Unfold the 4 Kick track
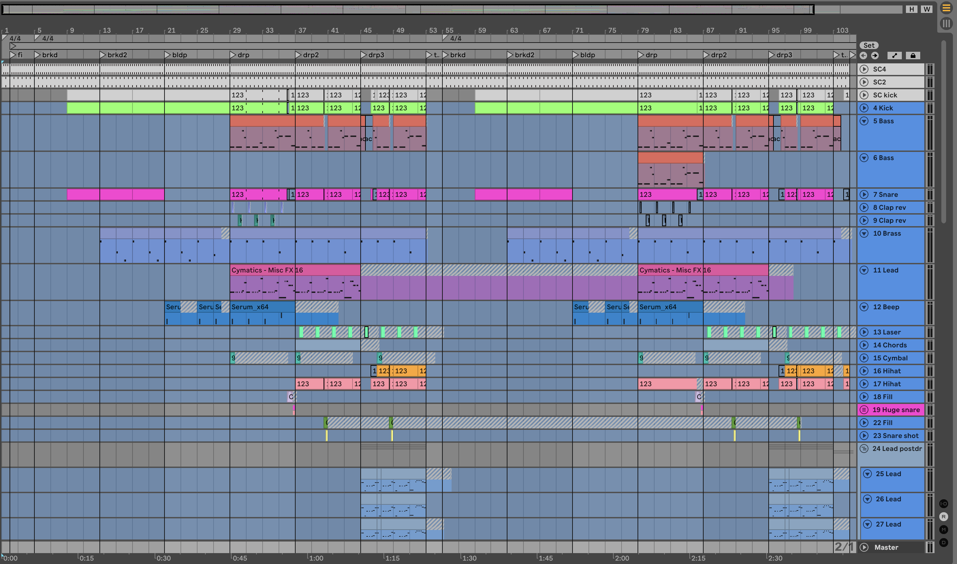This screenshot has width=957, height=564. 864,108
